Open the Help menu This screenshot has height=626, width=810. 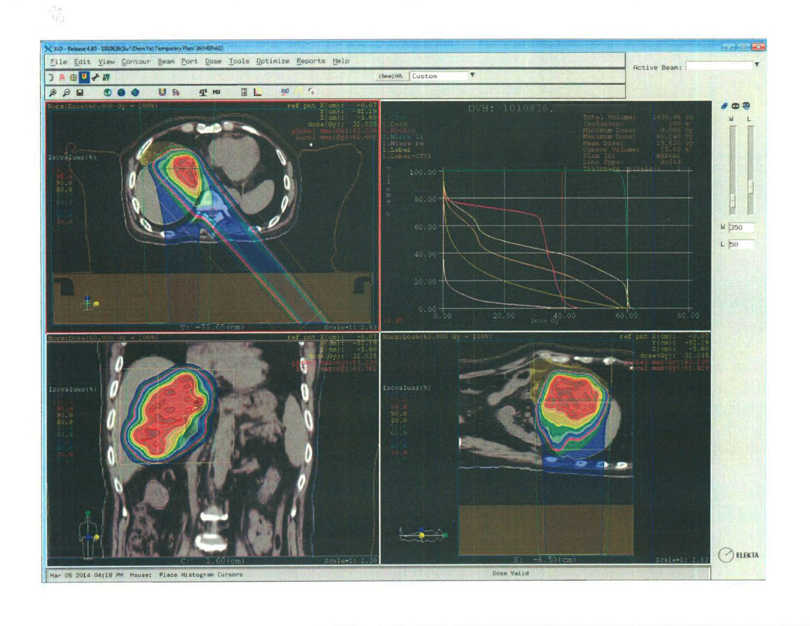341,61
